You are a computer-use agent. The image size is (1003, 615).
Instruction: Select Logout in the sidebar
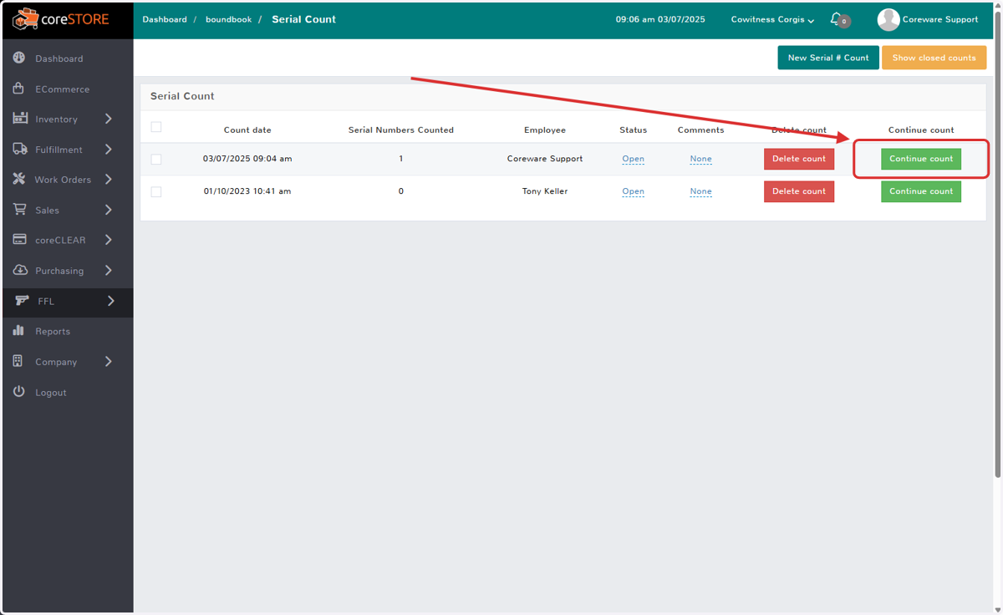click(x=51, y=393)
